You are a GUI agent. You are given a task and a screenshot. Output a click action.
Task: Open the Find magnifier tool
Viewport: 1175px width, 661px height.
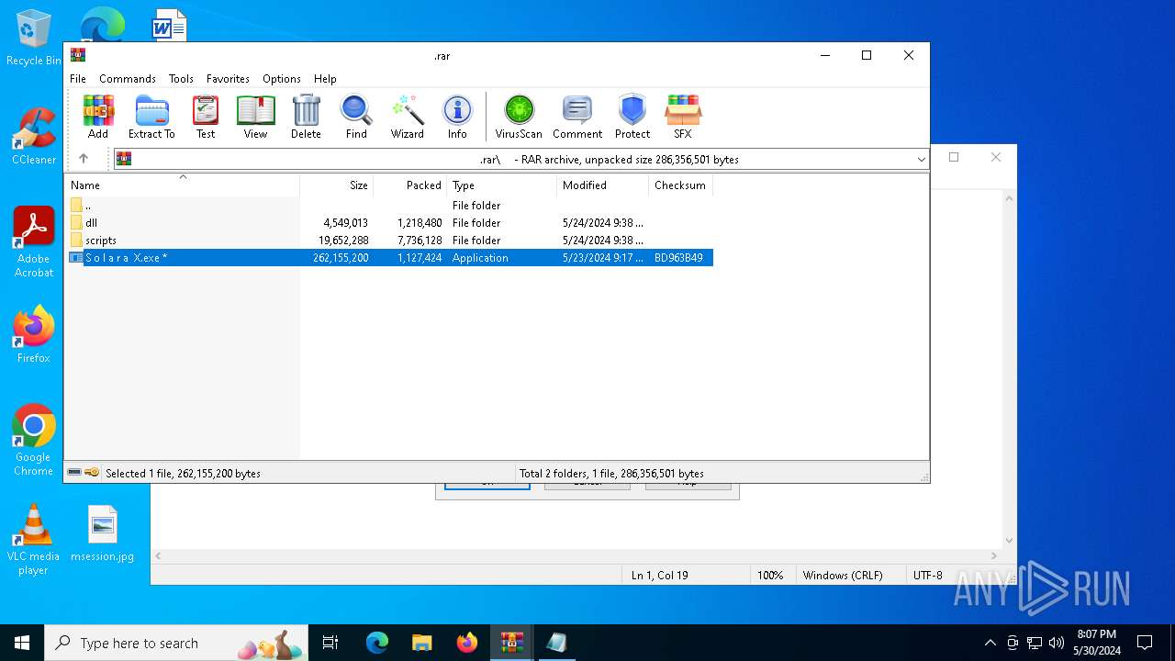(x=356, y=117)
